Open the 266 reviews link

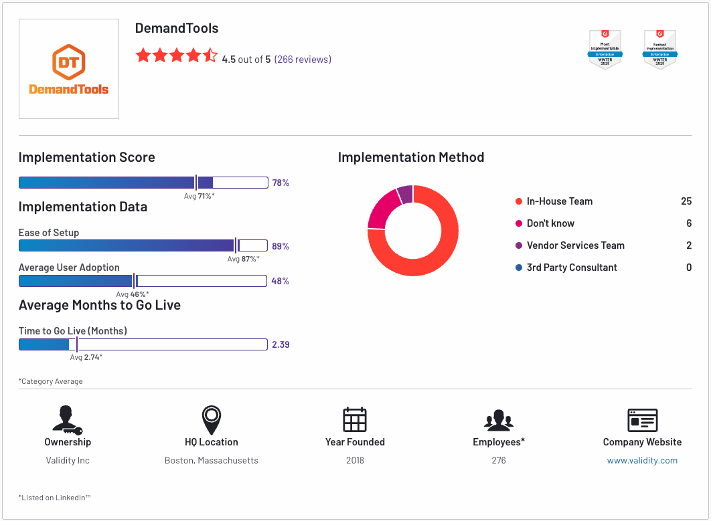[x=303, y=60]
